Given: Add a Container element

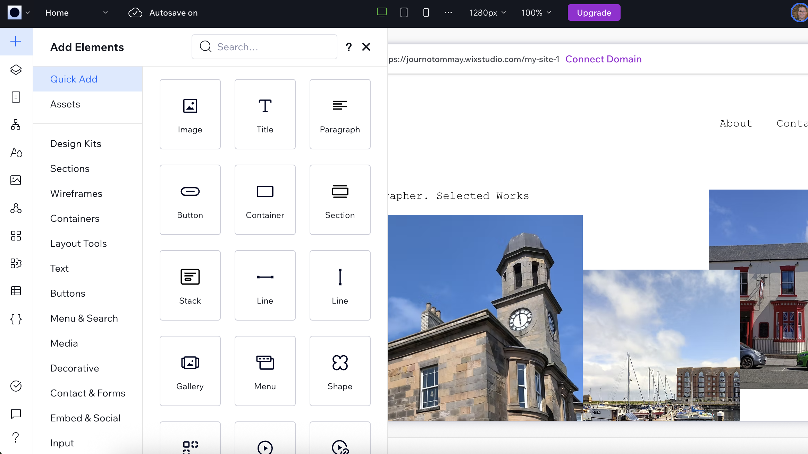Looking at the screenshot, I should click(265, 200).
